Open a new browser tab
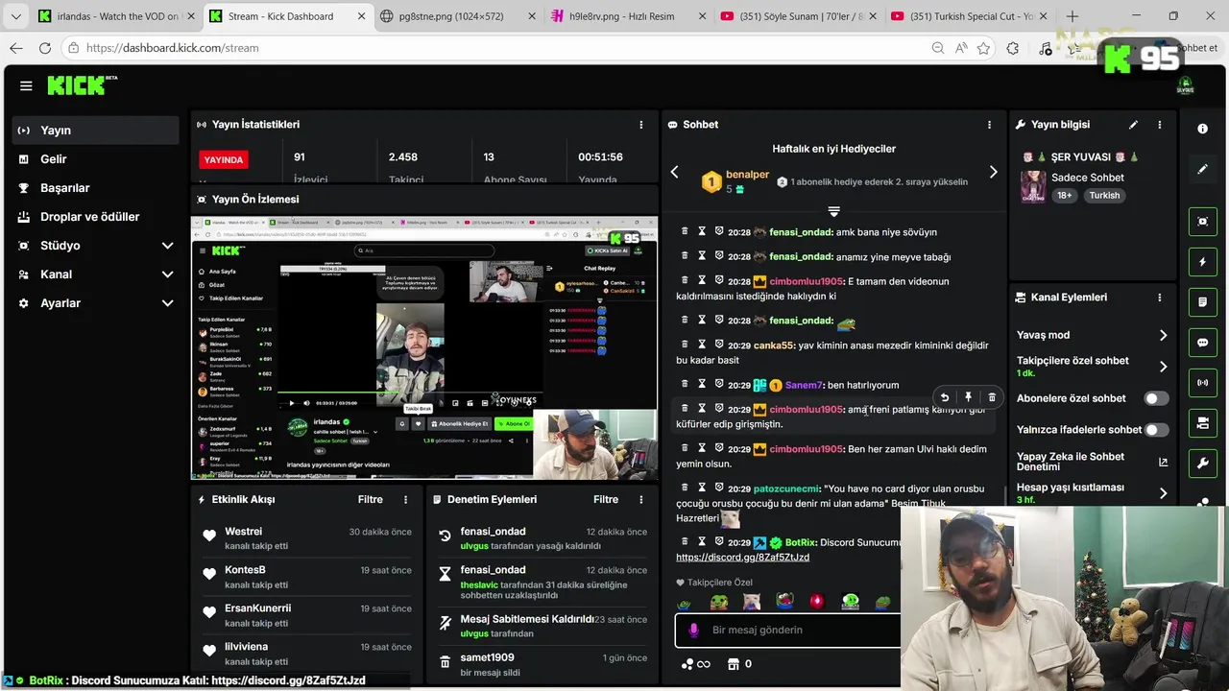The width and height of the screenshot is (1229, 691). [x=1072, y=16]
